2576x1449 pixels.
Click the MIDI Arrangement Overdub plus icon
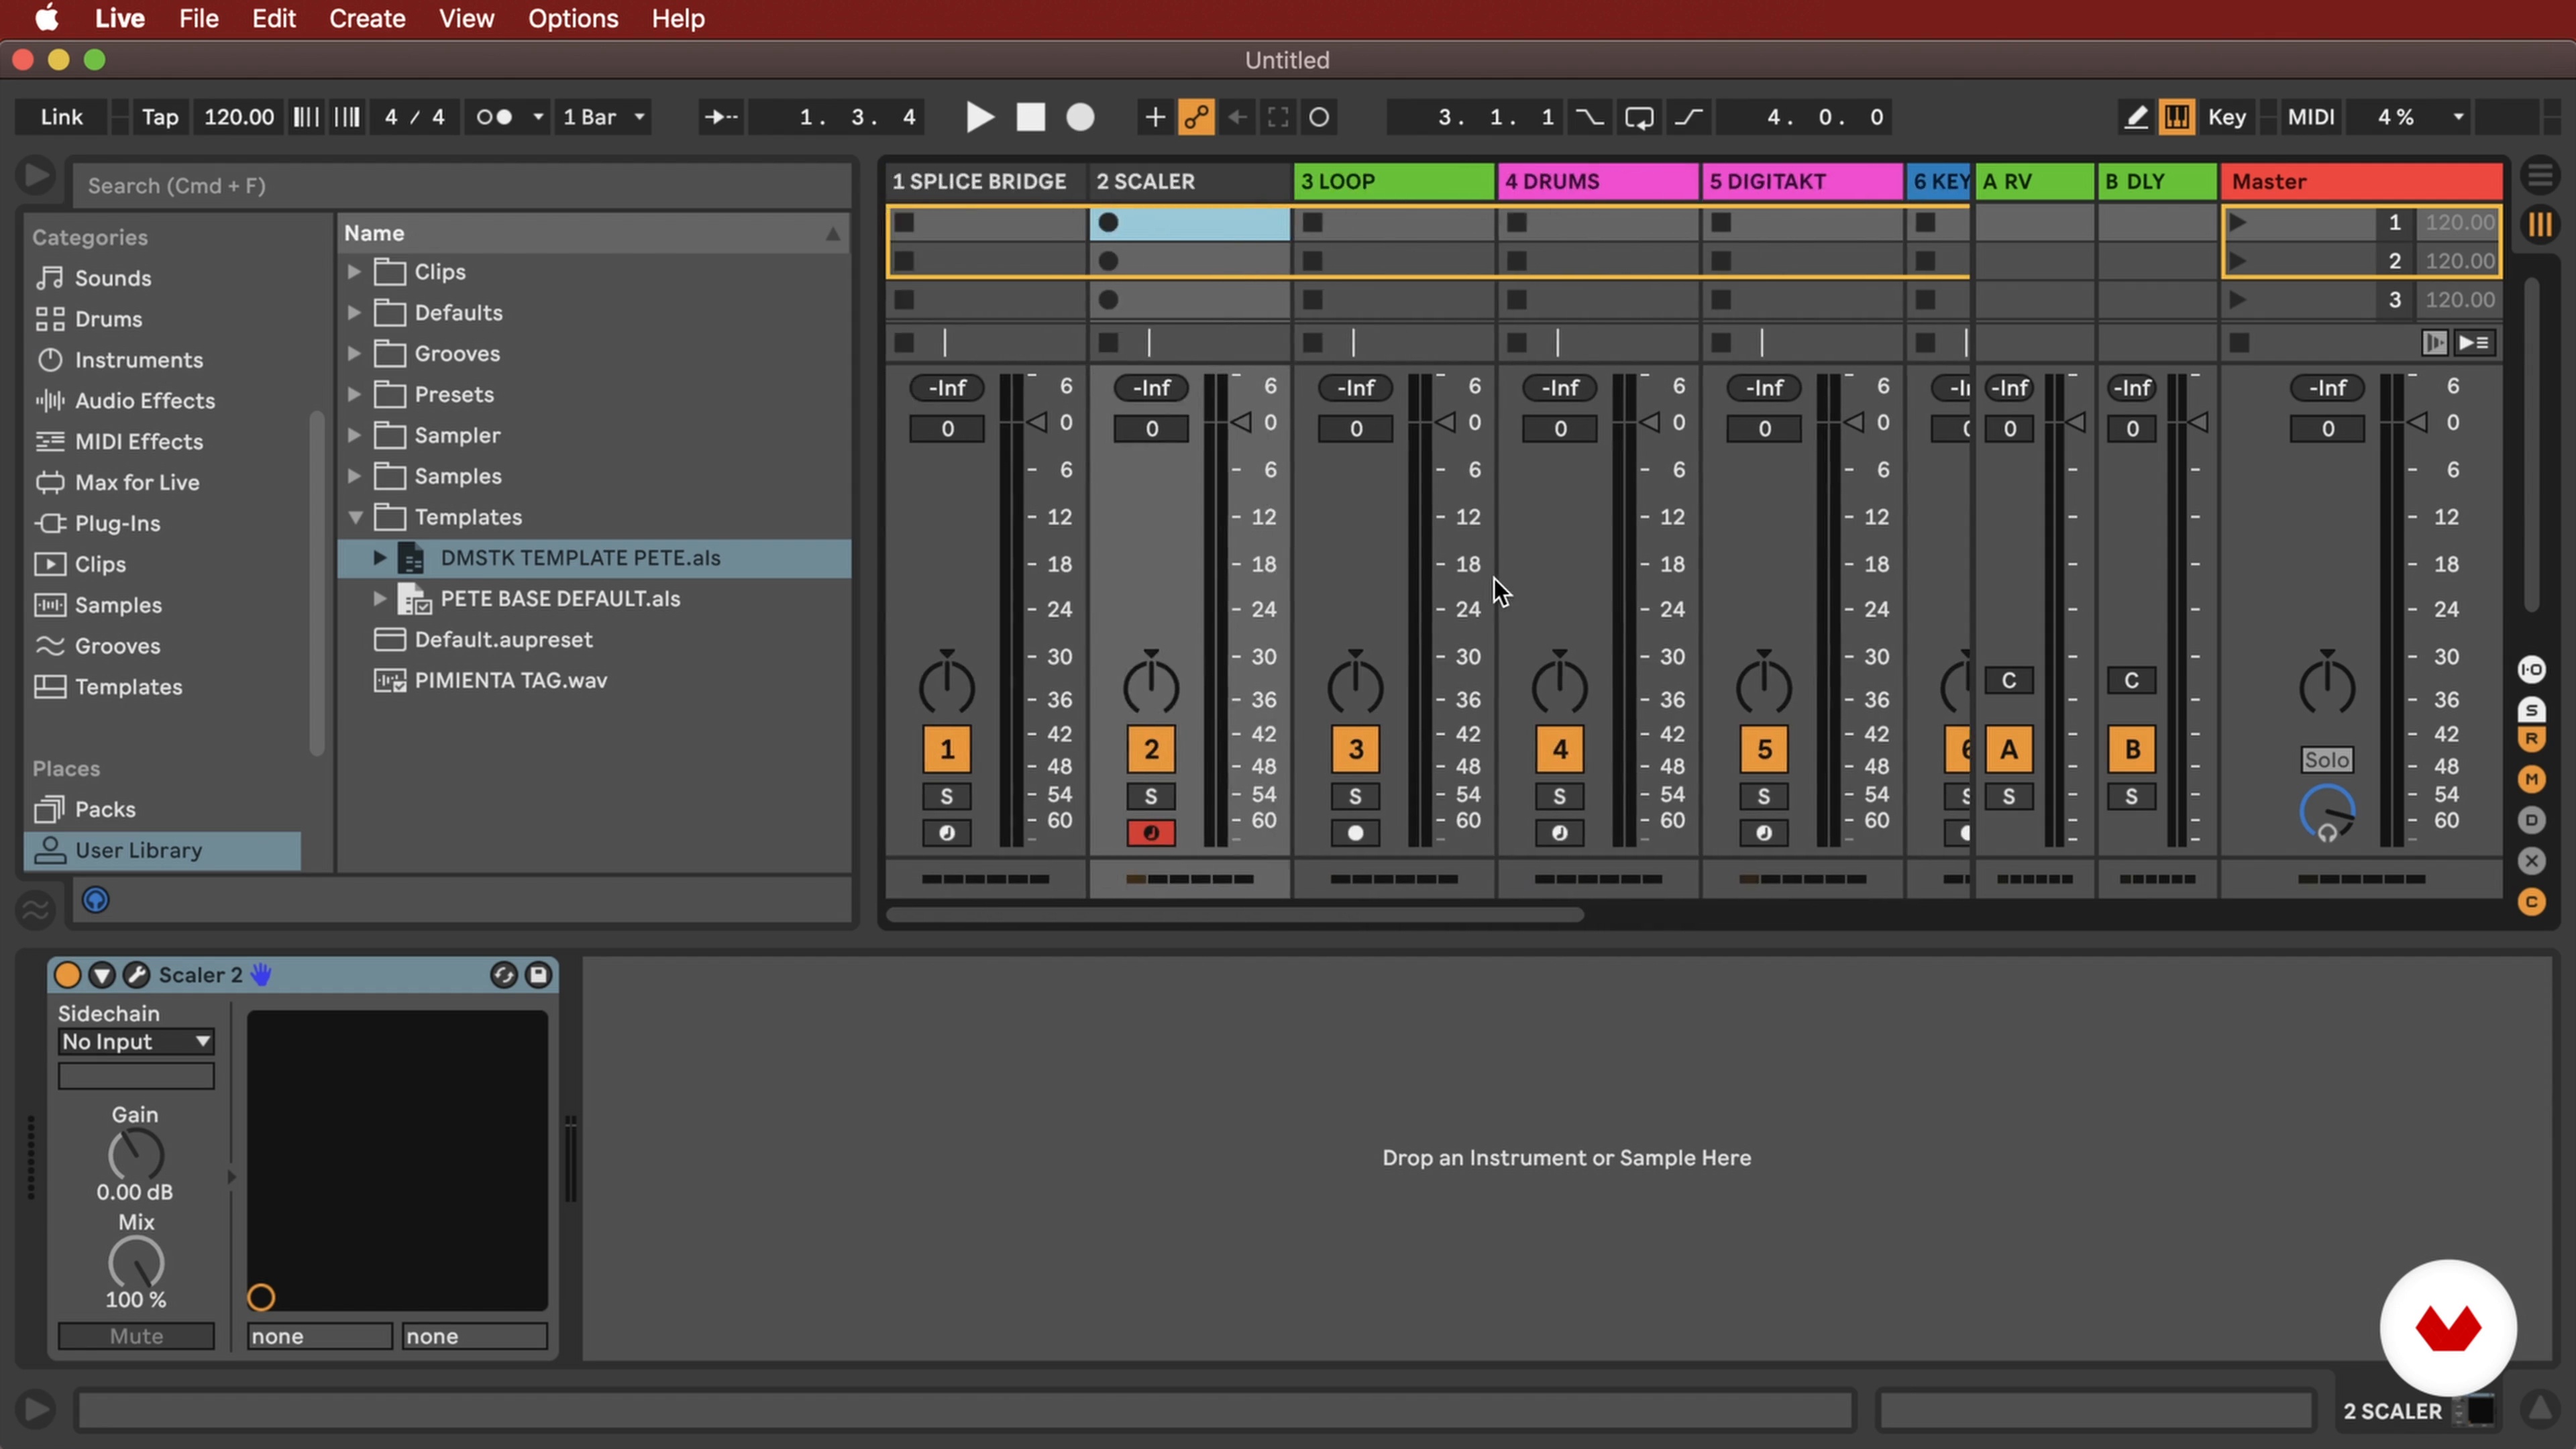click(x=1155, y=117)
